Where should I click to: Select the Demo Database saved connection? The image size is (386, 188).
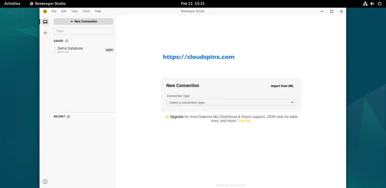coord(84,50)
